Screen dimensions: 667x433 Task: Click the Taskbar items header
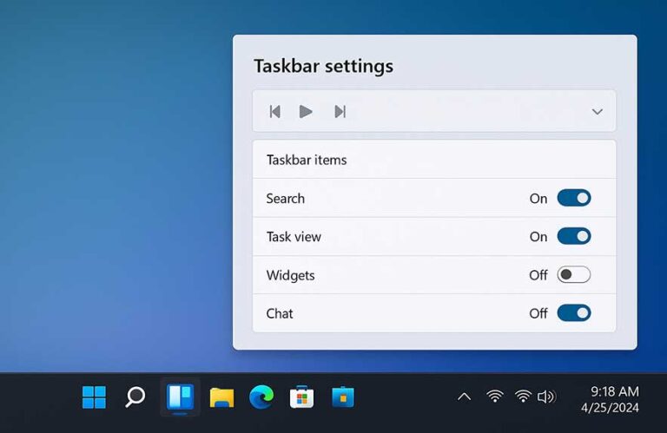[307, 160]
